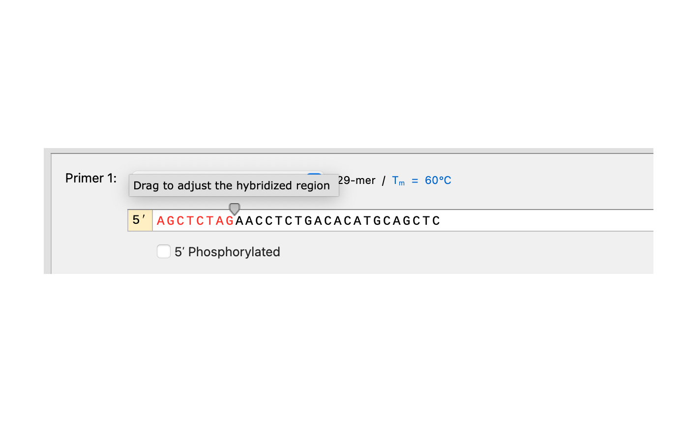Place cursor in black hybridized bases
This screenshot has height=422, width=679.
pyautogui.click(x=338, y=221)
